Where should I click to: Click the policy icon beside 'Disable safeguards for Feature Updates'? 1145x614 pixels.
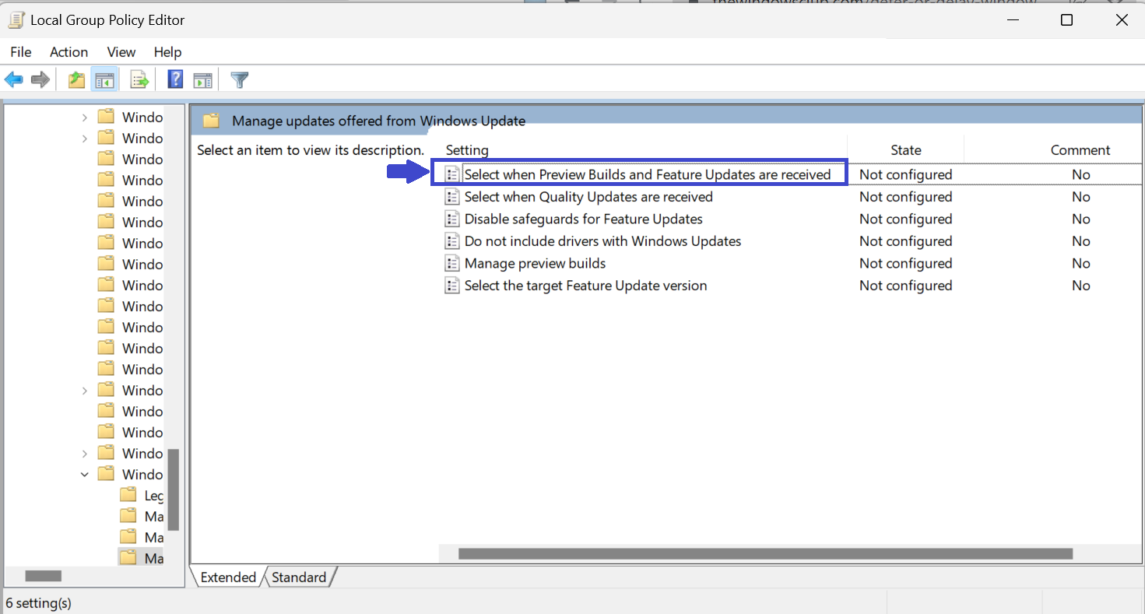pyautogui.click(x=451, y=219)
